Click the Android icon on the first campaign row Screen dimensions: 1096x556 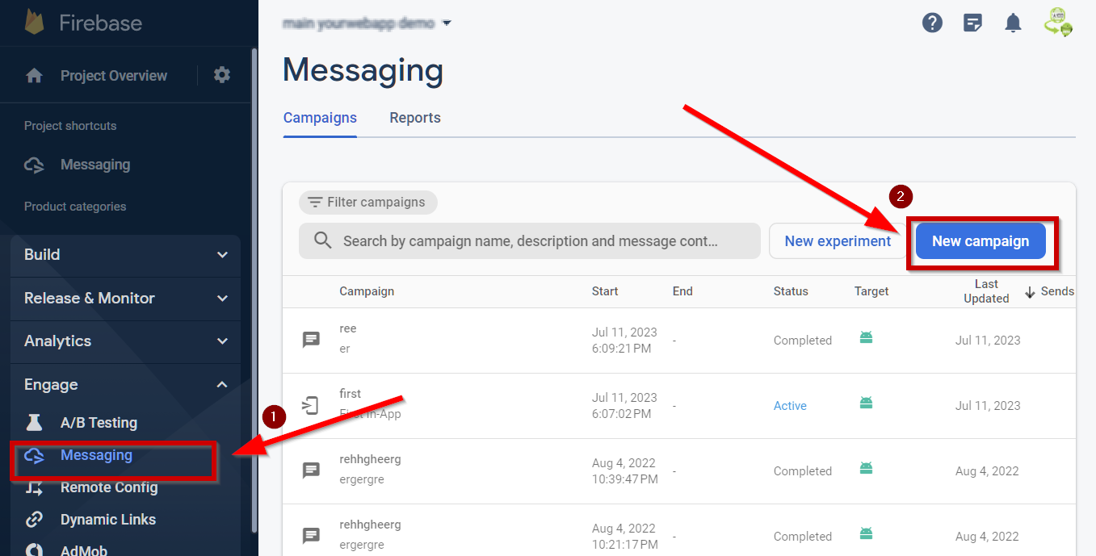tap(866, 337)
